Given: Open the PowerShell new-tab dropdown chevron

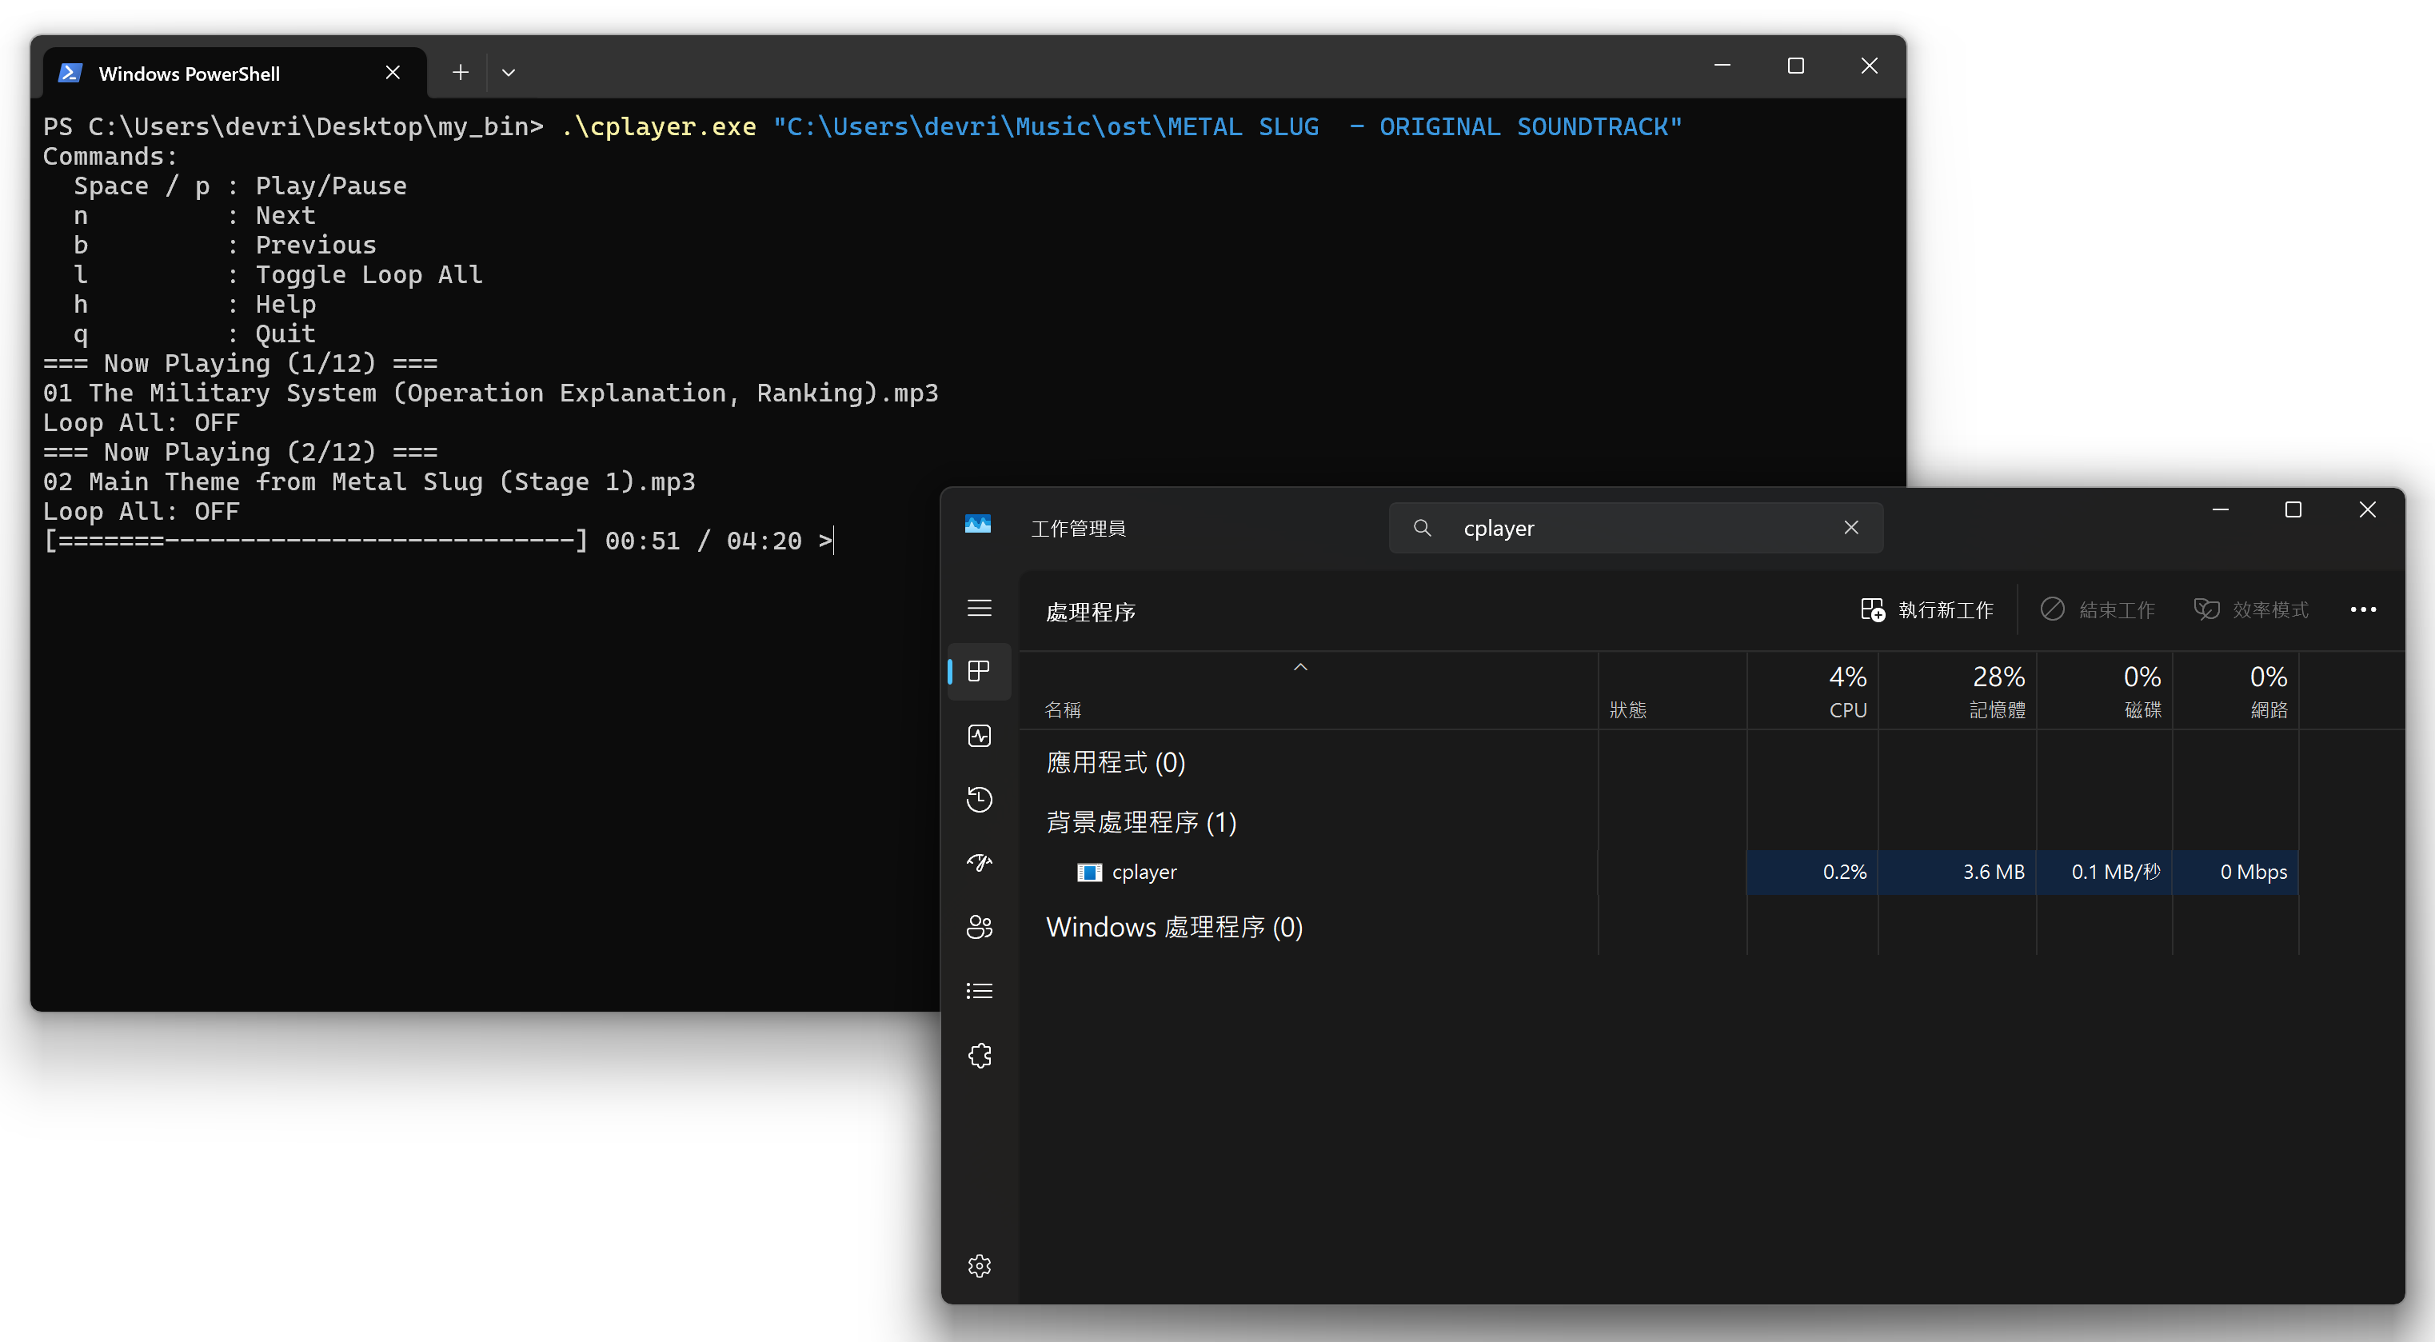Looking at the screenshot, I should tap(509, 73).
